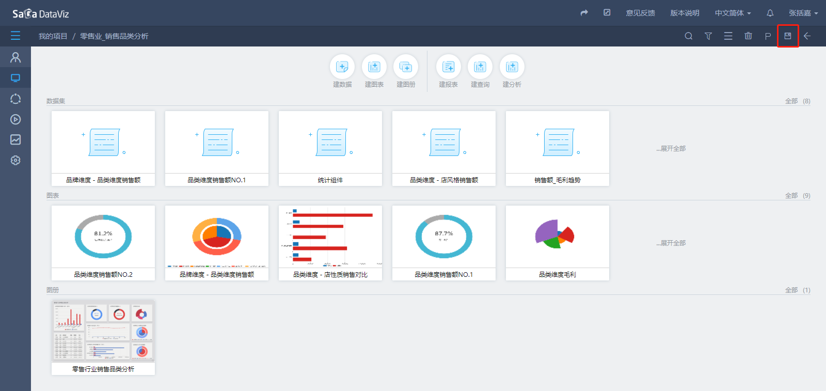This screenshot has height=391, width=826.
Task: Open the user profile sidebar icon
Action: pos(15,57)
